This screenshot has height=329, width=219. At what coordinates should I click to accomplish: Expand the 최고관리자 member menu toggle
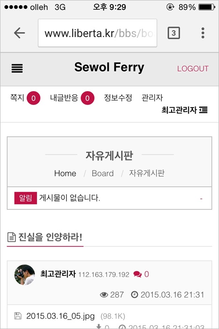204,110
